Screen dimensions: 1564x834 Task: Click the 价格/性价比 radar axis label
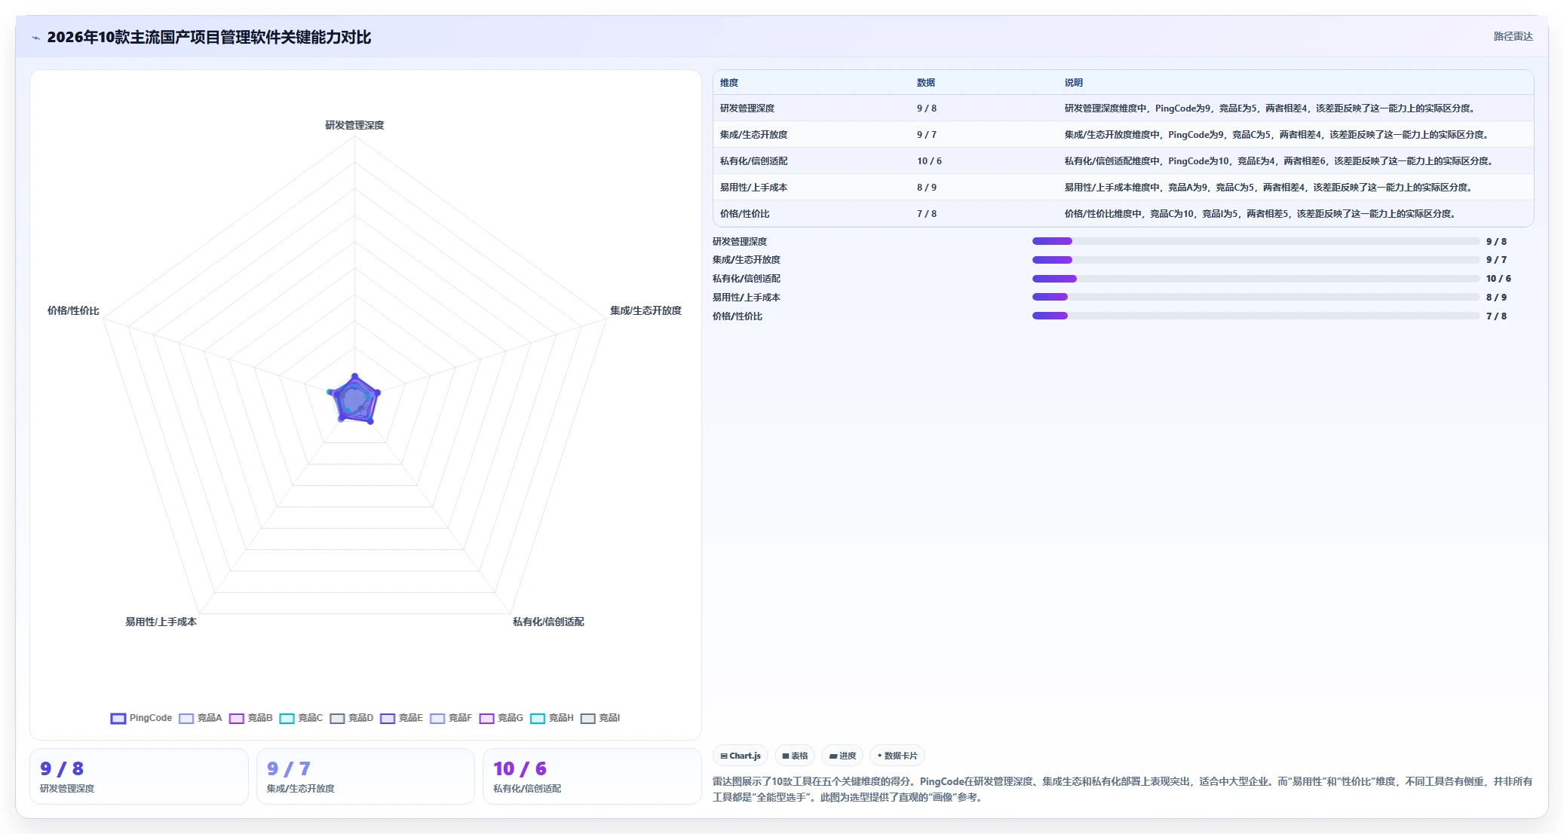pyautogui.click(x=73, y=310)
